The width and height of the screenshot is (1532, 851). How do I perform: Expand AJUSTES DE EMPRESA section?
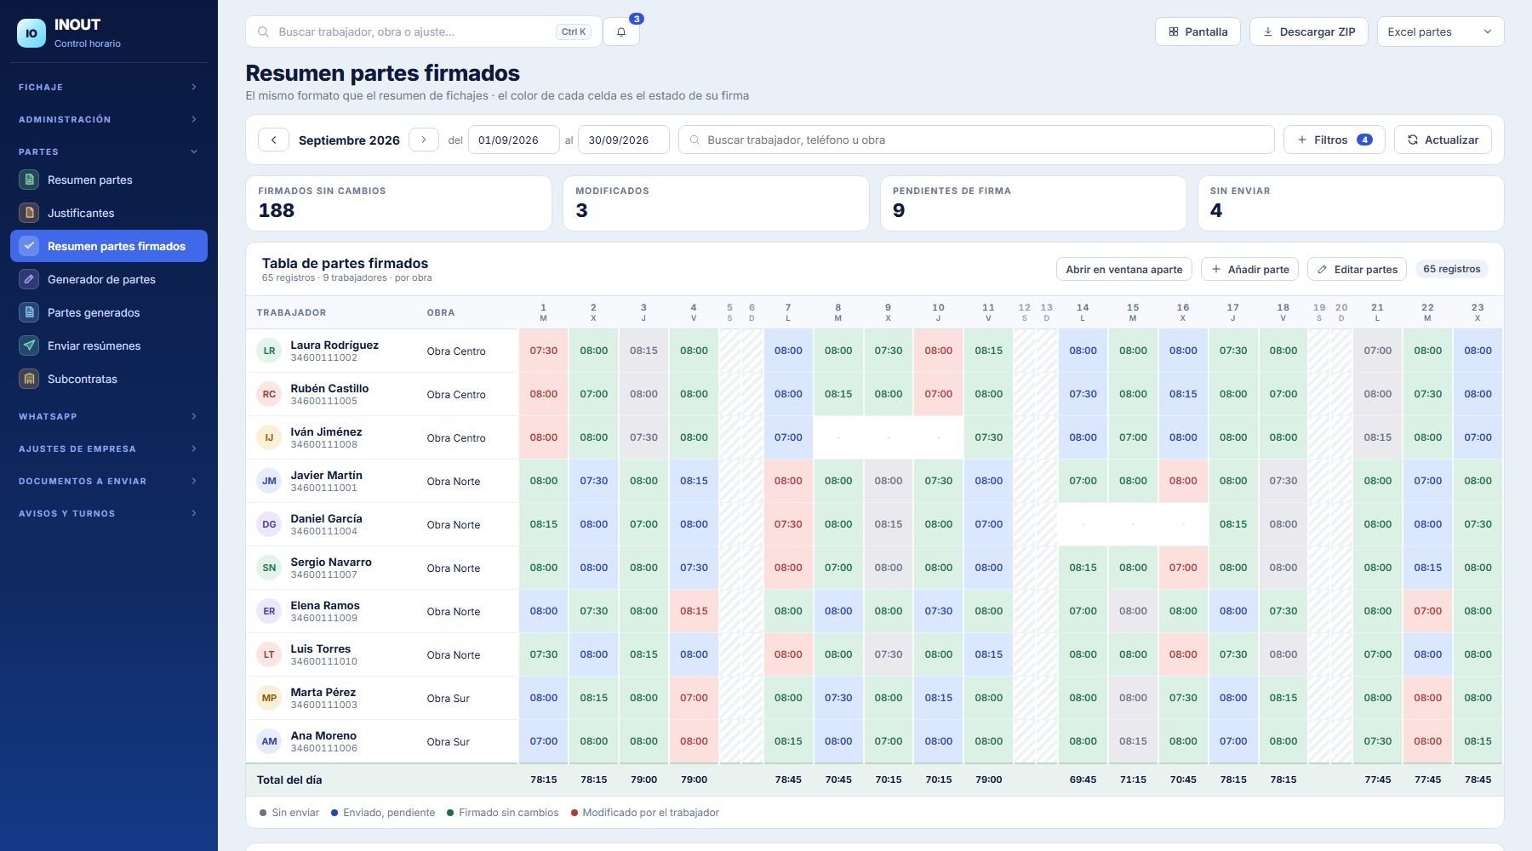109,448
